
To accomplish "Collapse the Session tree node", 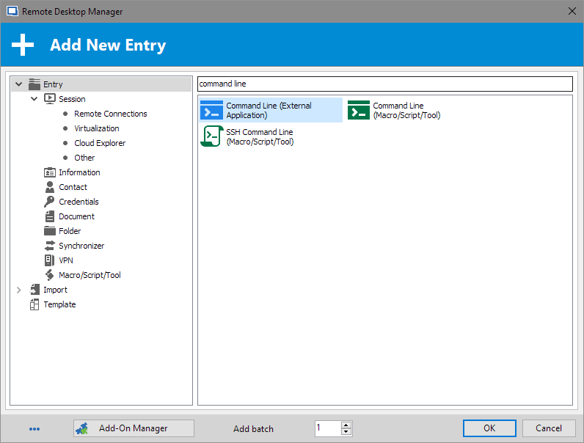I will [34, 99].
